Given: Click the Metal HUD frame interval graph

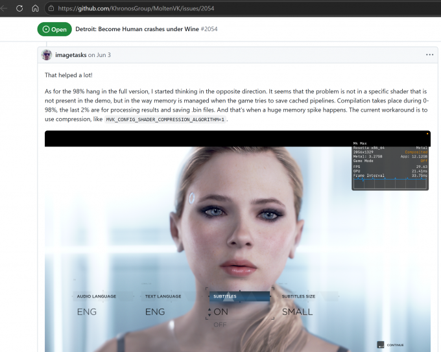Looking at the screenshot, I should point(390,183).
